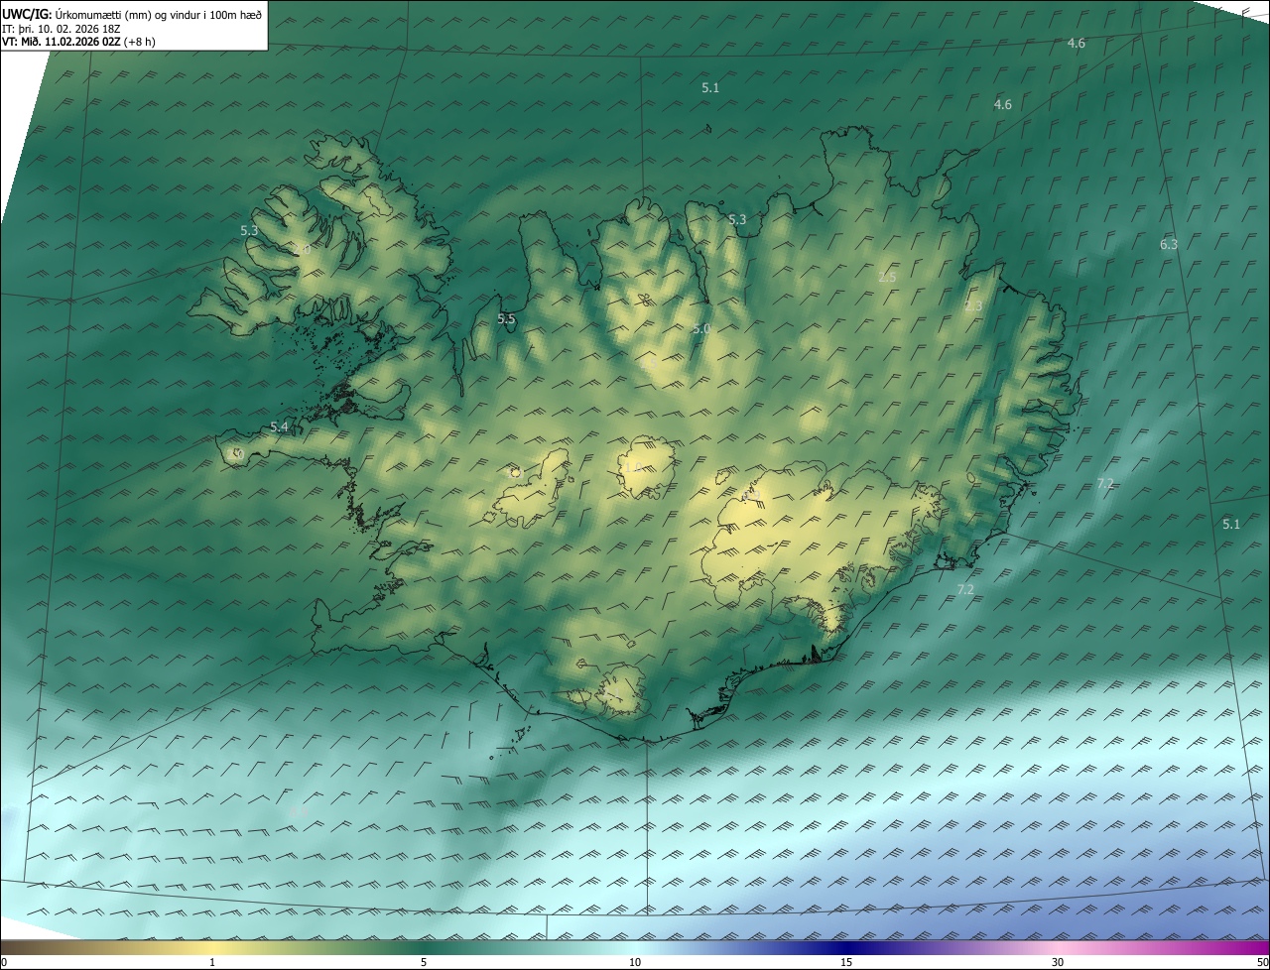
Task: Click the 5.1 value at the eastern map edge
Action: pos(1231,524)
